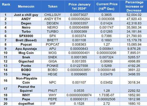The height and width of the screenshot is (106, 147).
Task: Select the PEPE token cell
Action: pos(53,99)
